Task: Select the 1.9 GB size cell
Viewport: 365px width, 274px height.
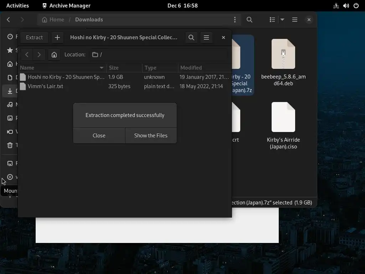Action: click(x=115, y=77)
